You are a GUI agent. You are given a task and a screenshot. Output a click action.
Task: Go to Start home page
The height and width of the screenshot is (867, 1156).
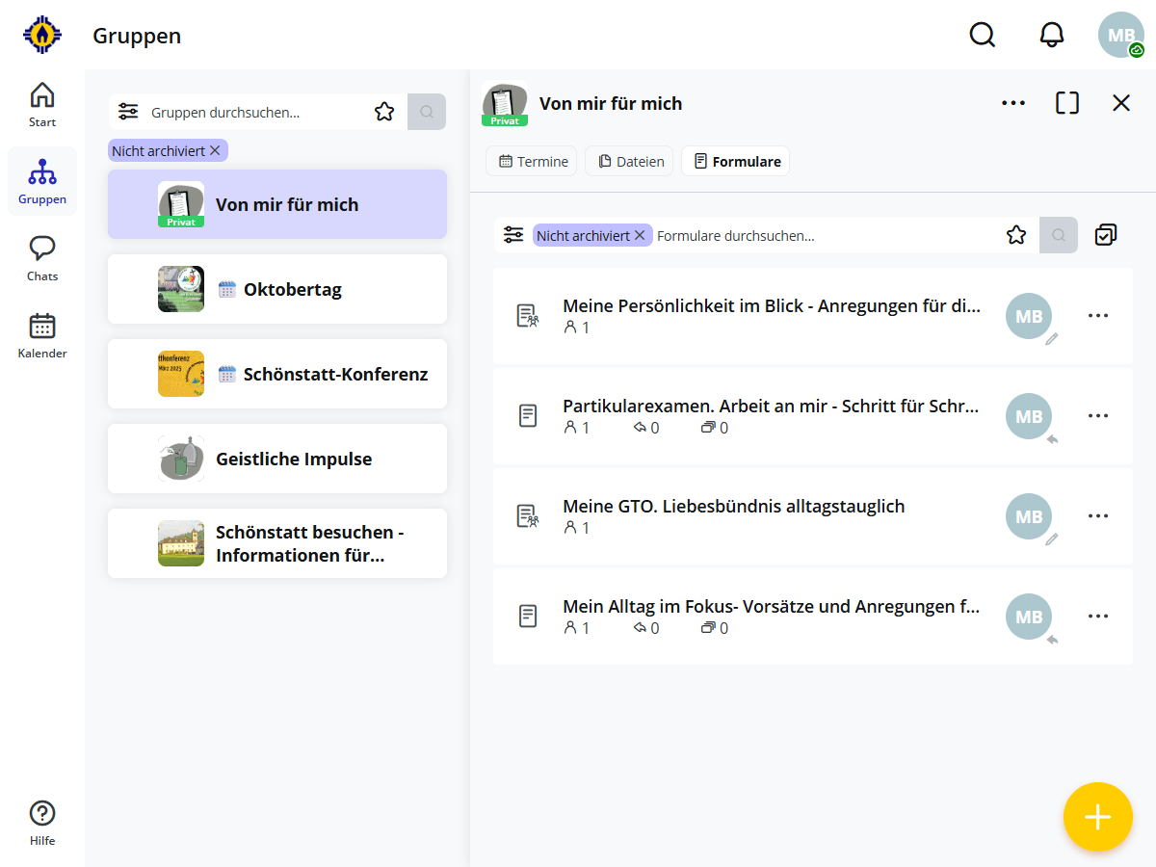(x=42, y=104)
